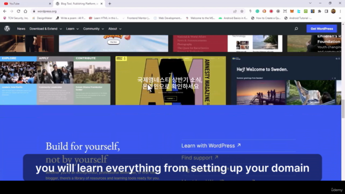Go back to the previous page
The width and height of the screenshot is (345, 194).
click(5, 11)
